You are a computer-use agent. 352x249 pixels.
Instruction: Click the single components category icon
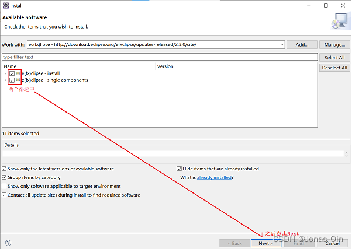pos(18,80)
